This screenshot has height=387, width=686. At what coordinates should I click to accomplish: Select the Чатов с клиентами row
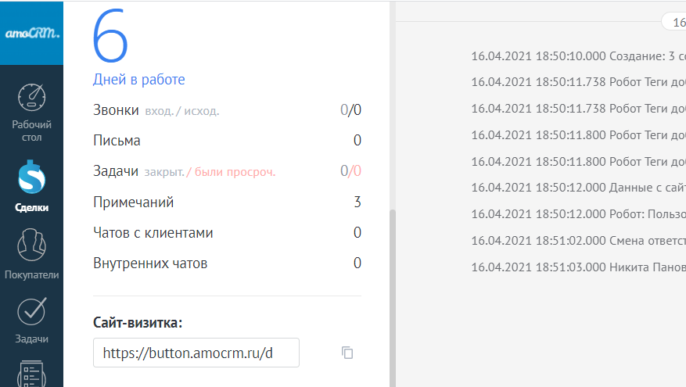coord(227,233)
